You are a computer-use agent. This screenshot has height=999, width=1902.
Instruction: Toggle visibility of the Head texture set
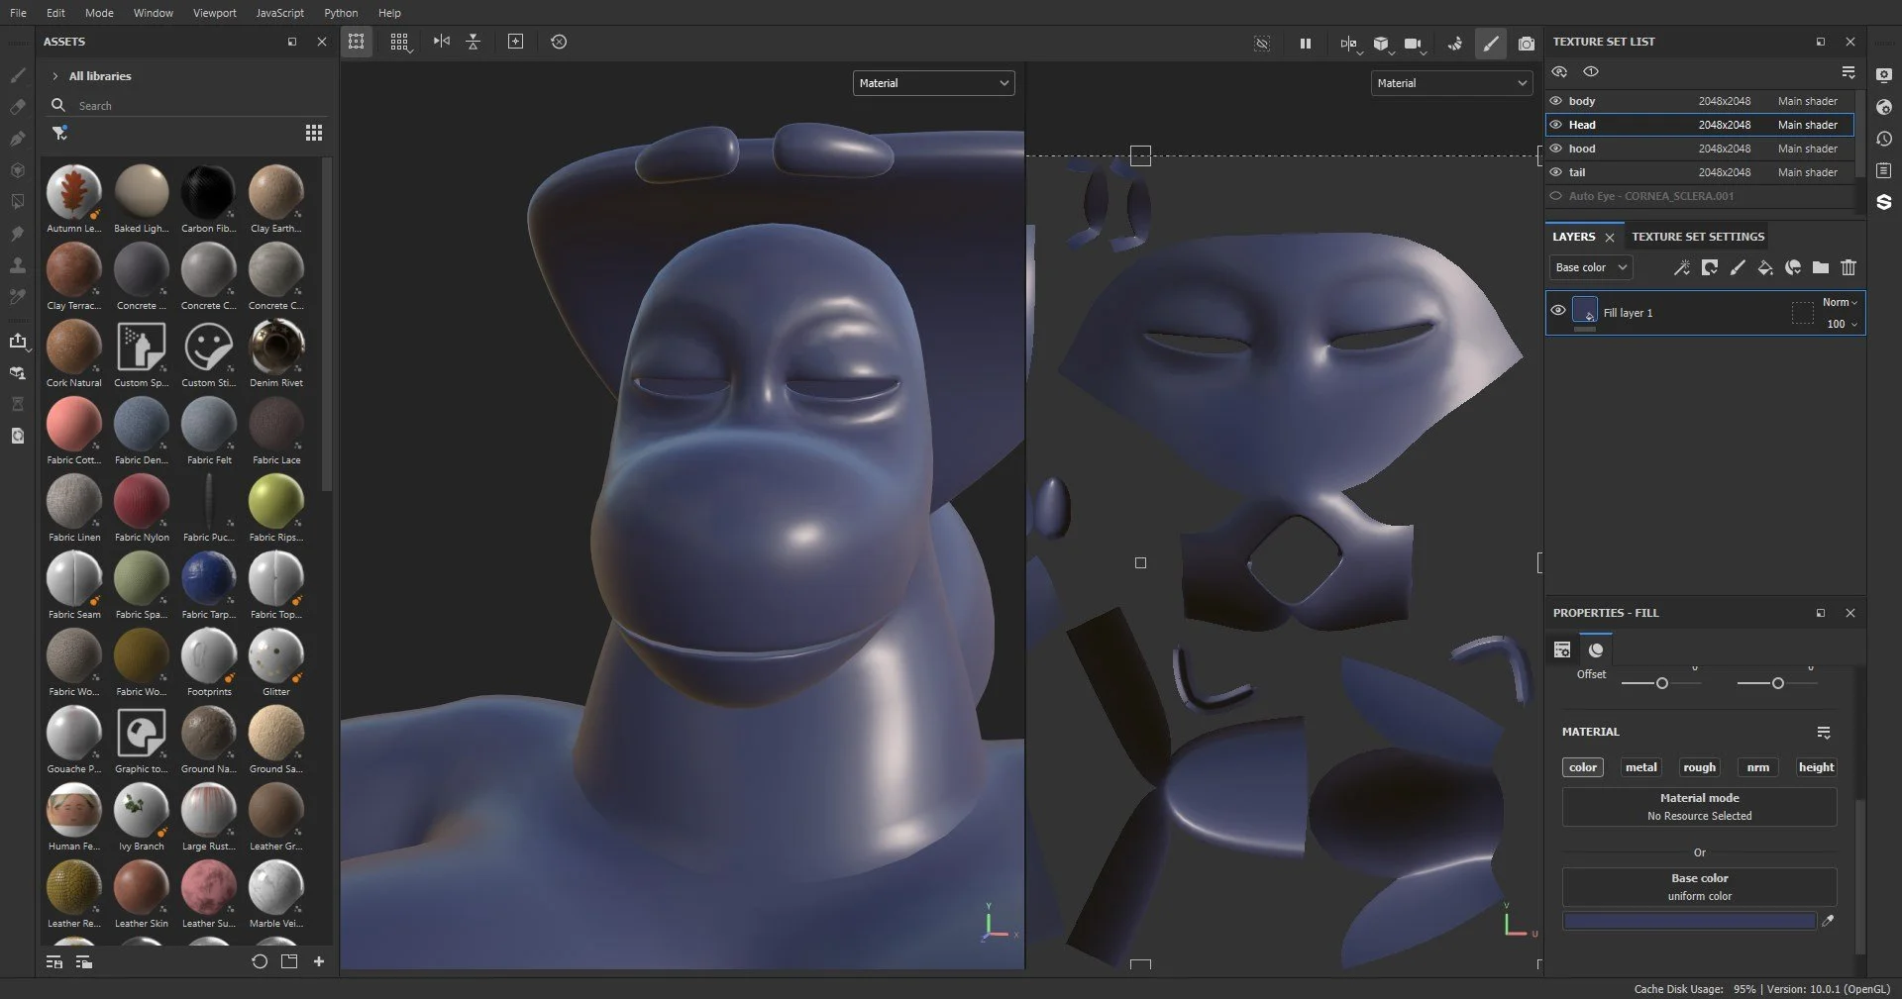tap(1556, 125)
